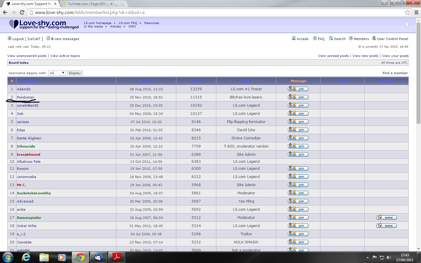This screenshot has height=263, width=421.
Task: Click the Arcade icon in the forum header
Action: tap(294, 38)
